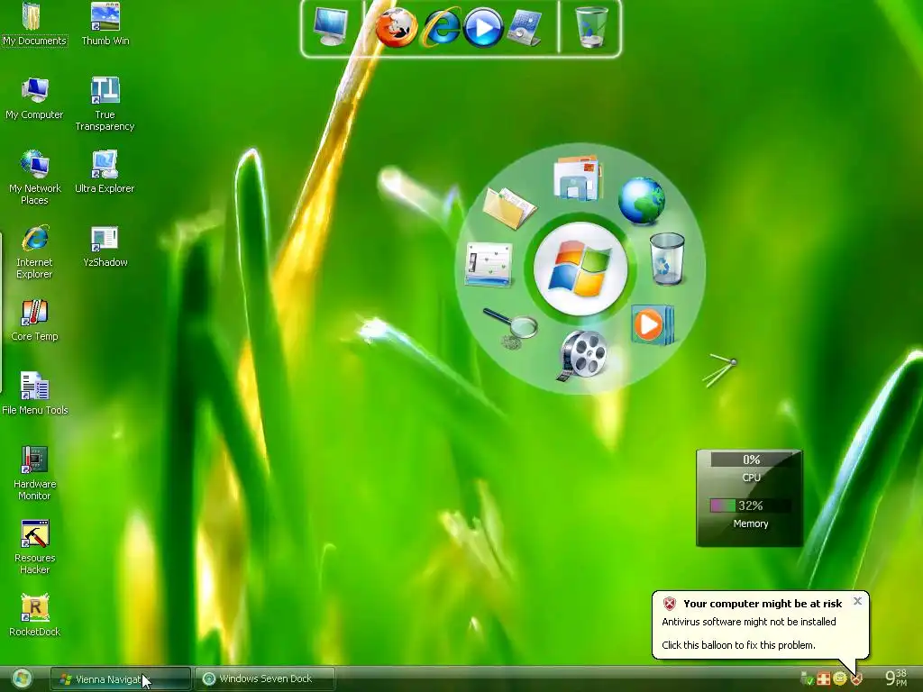Image resolution: width=923 pixels, height=692 pixels.
Task: Open Internet Explorer desktop icon
Action: [x=34, y=252]
